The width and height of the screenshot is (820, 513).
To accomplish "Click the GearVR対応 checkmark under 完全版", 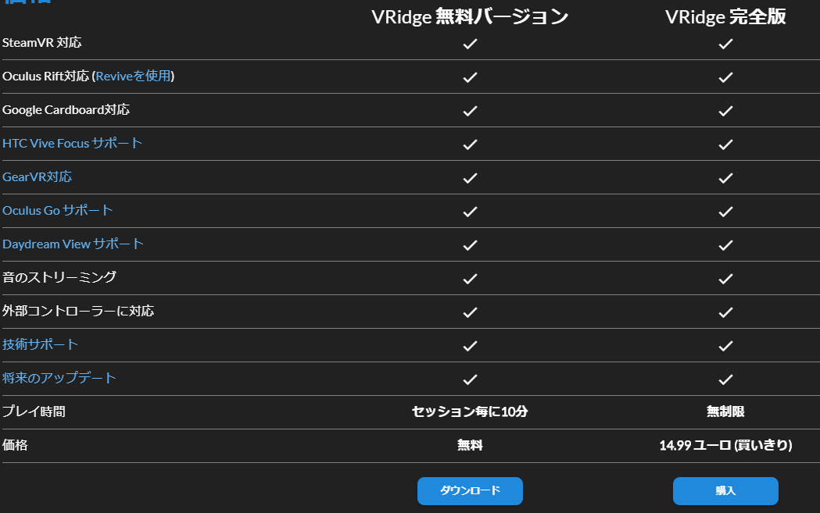I will (x=725, y=177).
